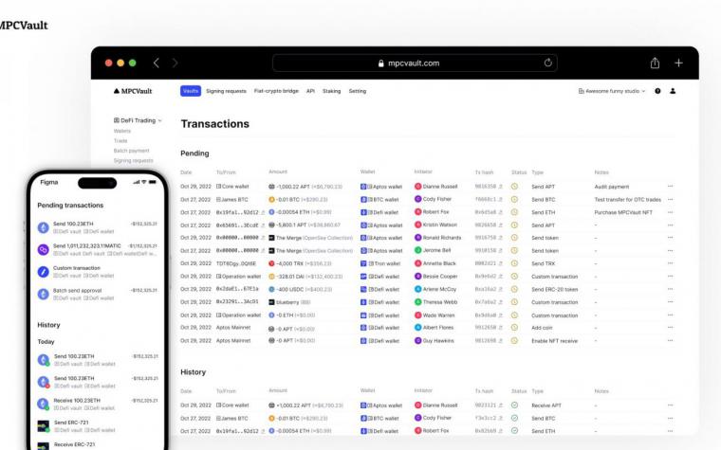
Task: Click address 0x19fa1..92d12 in Pending table
Action: coord(237,212)
